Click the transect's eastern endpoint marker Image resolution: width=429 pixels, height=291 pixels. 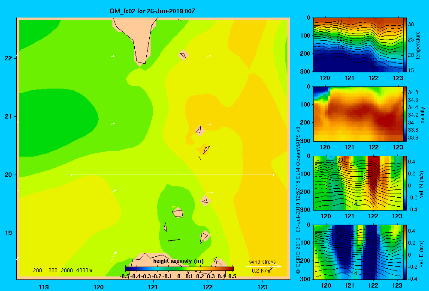273,175
